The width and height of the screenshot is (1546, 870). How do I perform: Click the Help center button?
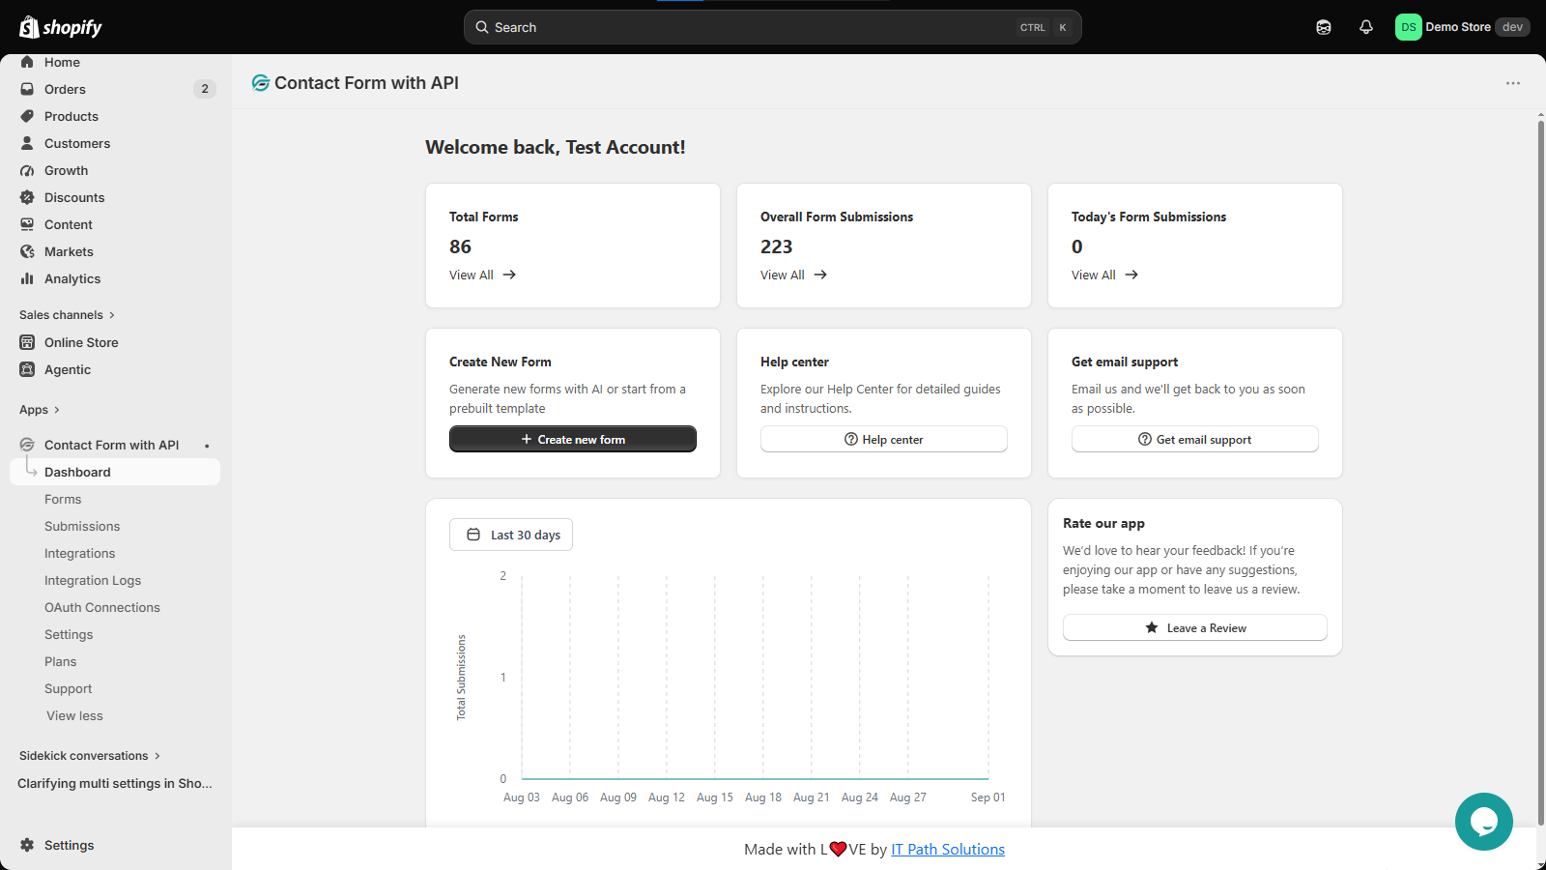[884, 439]
